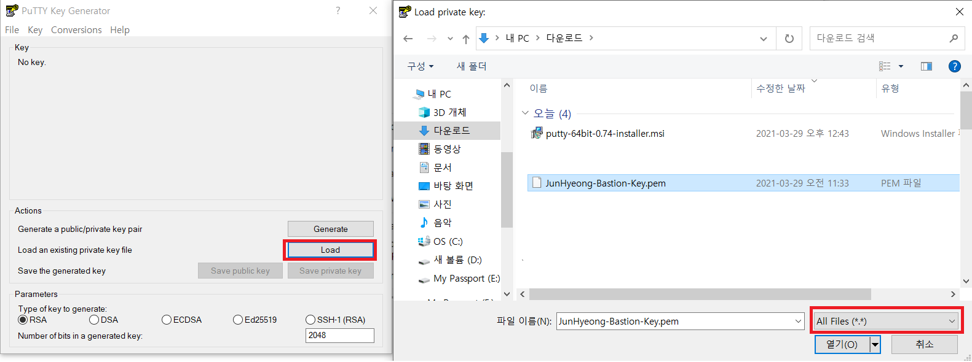The height and width of the screenshot is (362, 972).
Task: Click the search magnifier icon
Action: (954, 38)
